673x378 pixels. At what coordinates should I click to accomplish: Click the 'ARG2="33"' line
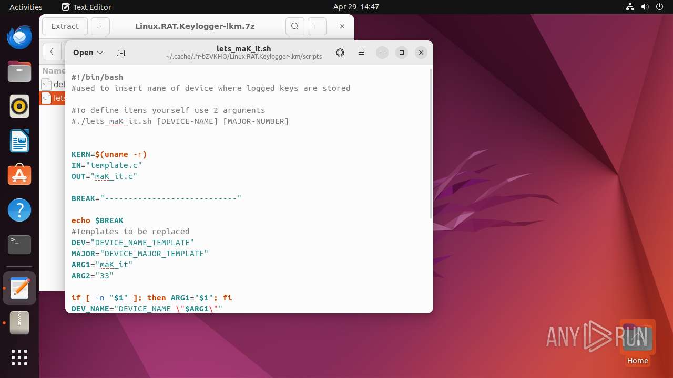(93, 276)
